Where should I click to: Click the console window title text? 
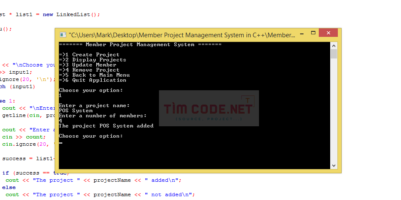[x=181, y=35]
